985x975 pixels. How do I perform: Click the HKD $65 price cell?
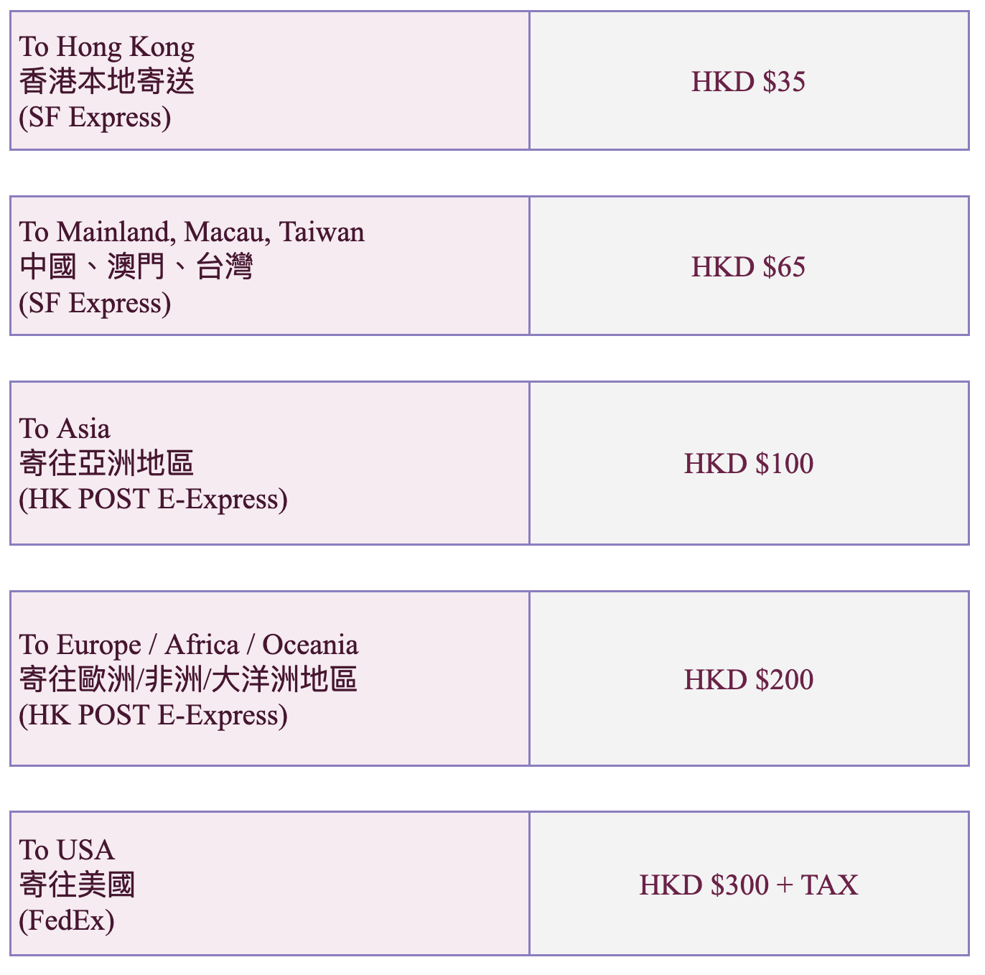coord(749,266)
